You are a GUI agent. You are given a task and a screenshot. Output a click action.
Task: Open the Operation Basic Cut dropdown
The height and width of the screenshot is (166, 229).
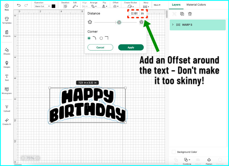(x=42, y=6)
